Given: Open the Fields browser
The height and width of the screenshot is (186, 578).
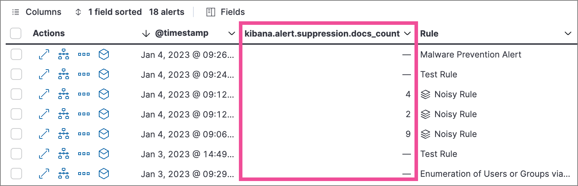Looking at the screenshot, I should [x=226, y=12].
